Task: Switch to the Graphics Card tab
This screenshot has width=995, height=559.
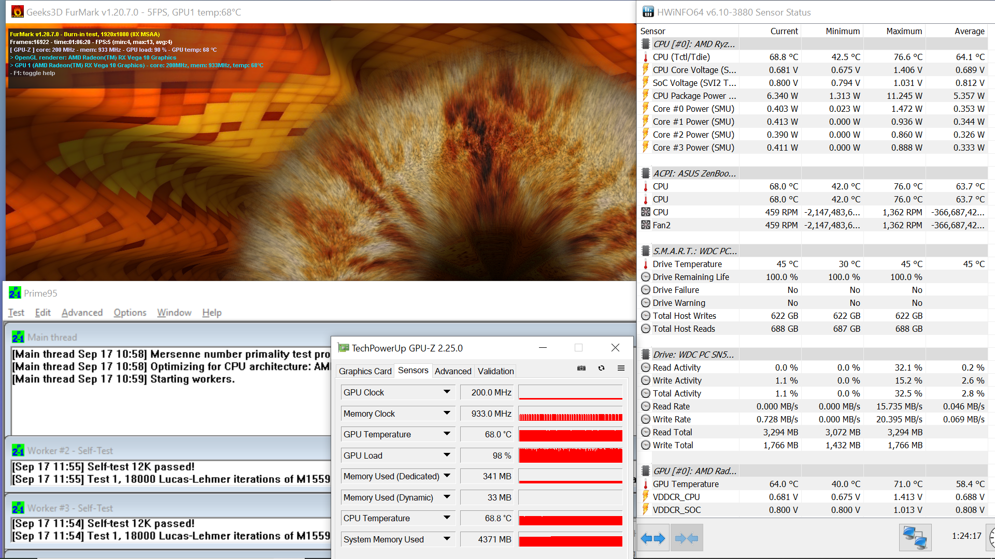Action: [x=365, y=371]
